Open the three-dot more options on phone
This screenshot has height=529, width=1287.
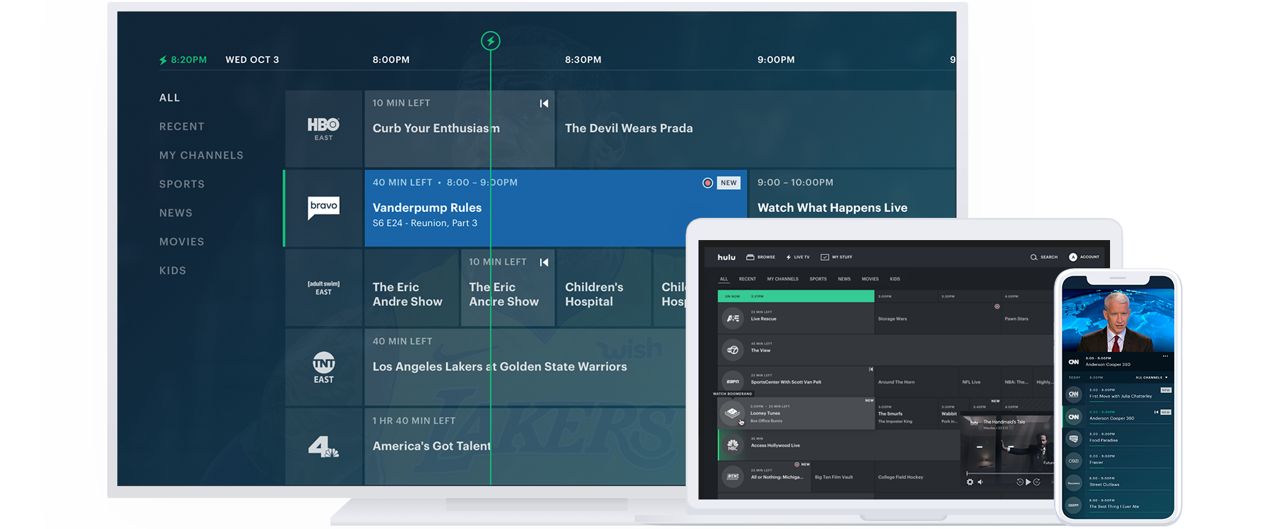[1165, 356]
